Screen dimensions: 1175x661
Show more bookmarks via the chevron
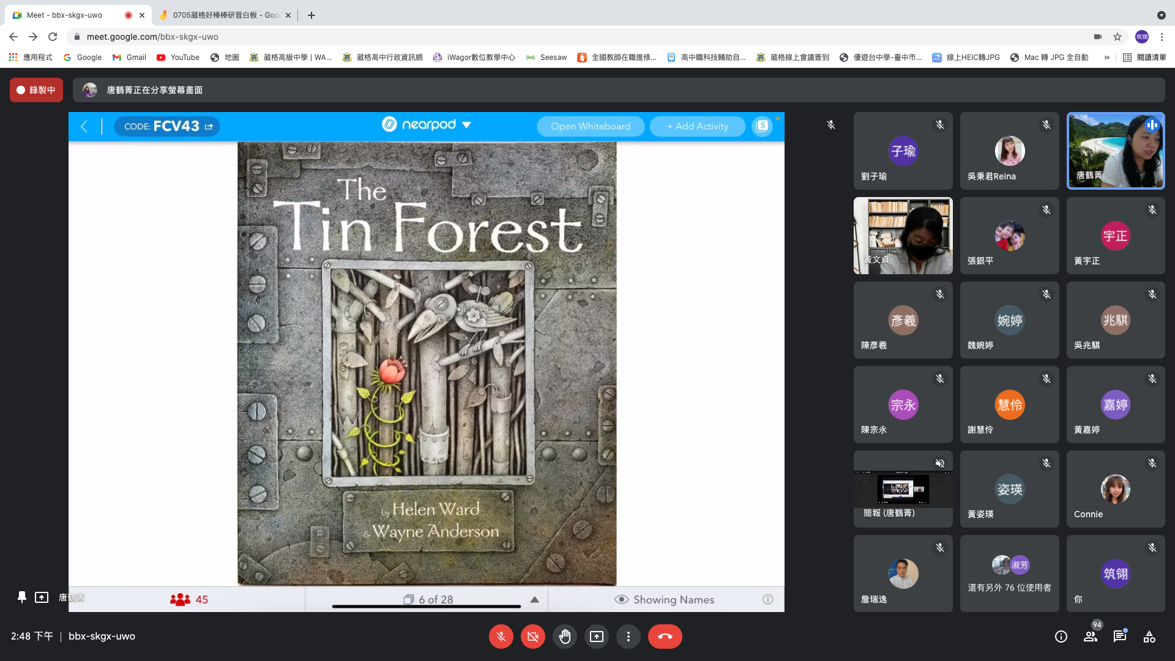pyautogui.click(x=1106, y=58)
